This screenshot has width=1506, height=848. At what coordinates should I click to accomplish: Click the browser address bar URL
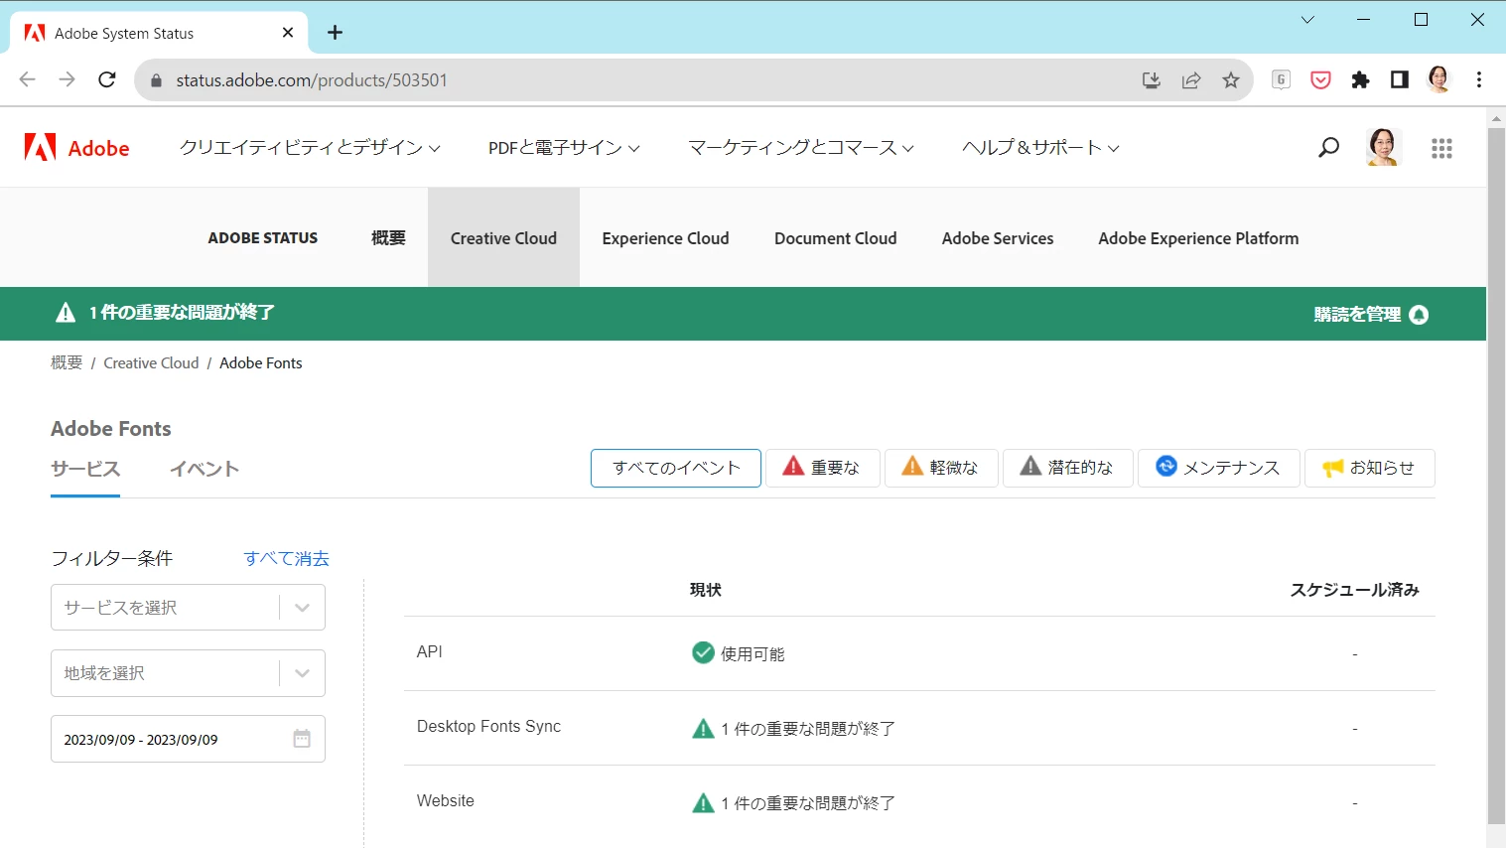click(312, 80)
